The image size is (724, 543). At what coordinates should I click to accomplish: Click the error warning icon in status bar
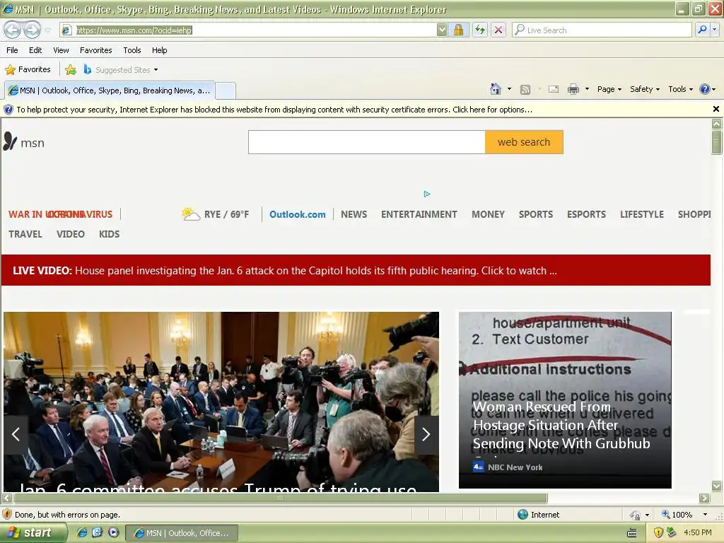7,515
